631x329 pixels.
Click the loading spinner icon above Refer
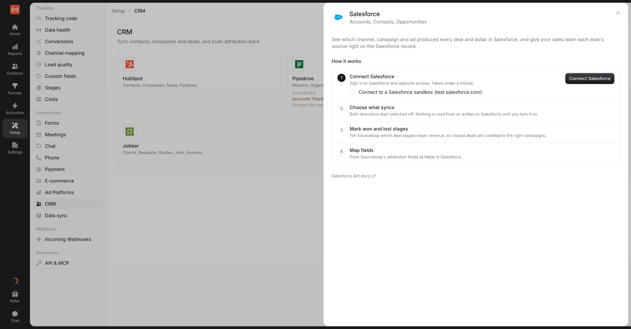tap(15, 280)
